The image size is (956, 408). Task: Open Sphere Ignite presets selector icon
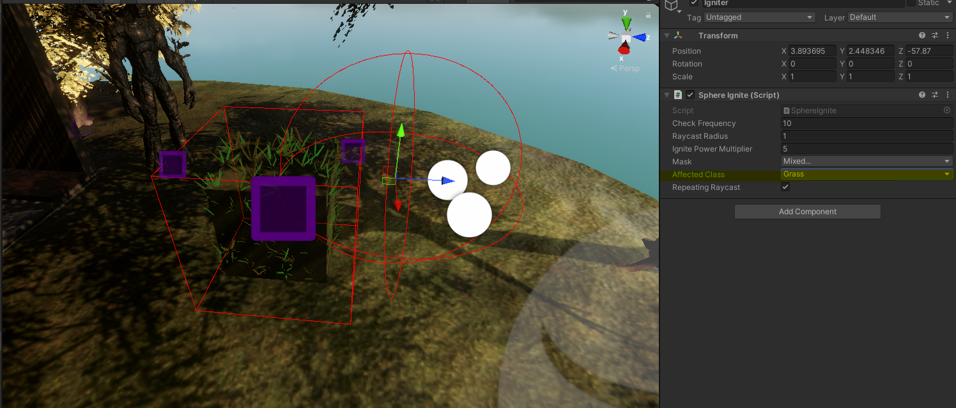935,95
